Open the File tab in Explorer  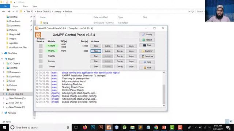coord(5,6)
